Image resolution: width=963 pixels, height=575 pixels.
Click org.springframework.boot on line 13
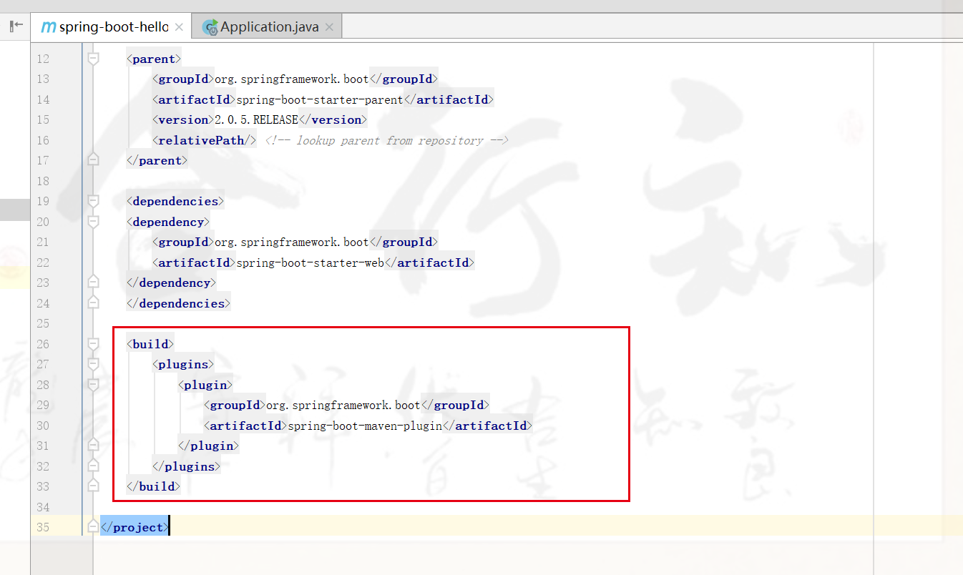pyautogui.click(x=292, y=79)
